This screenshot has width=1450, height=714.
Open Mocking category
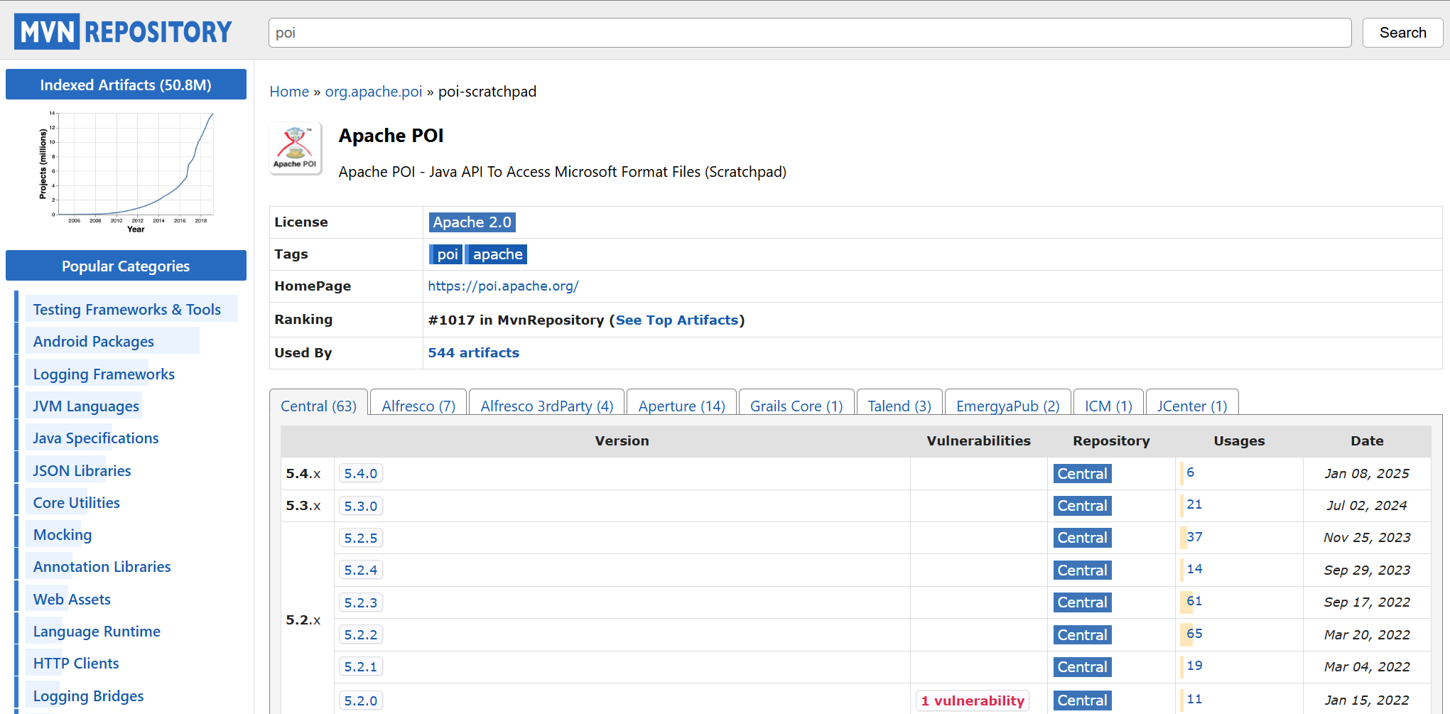point(63,535)
